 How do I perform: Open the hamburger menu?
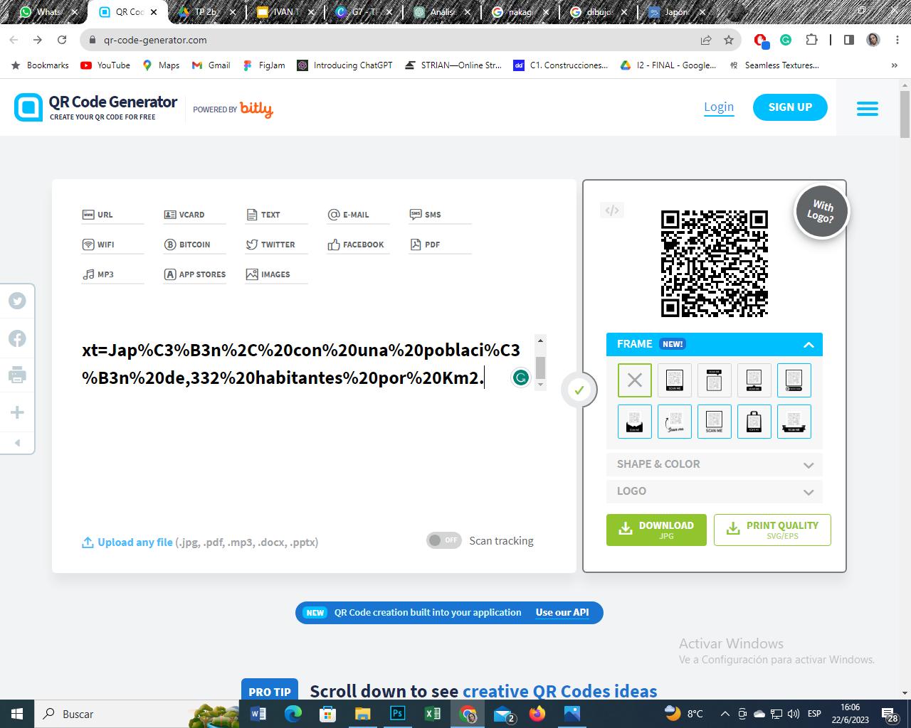click(867, 108)
